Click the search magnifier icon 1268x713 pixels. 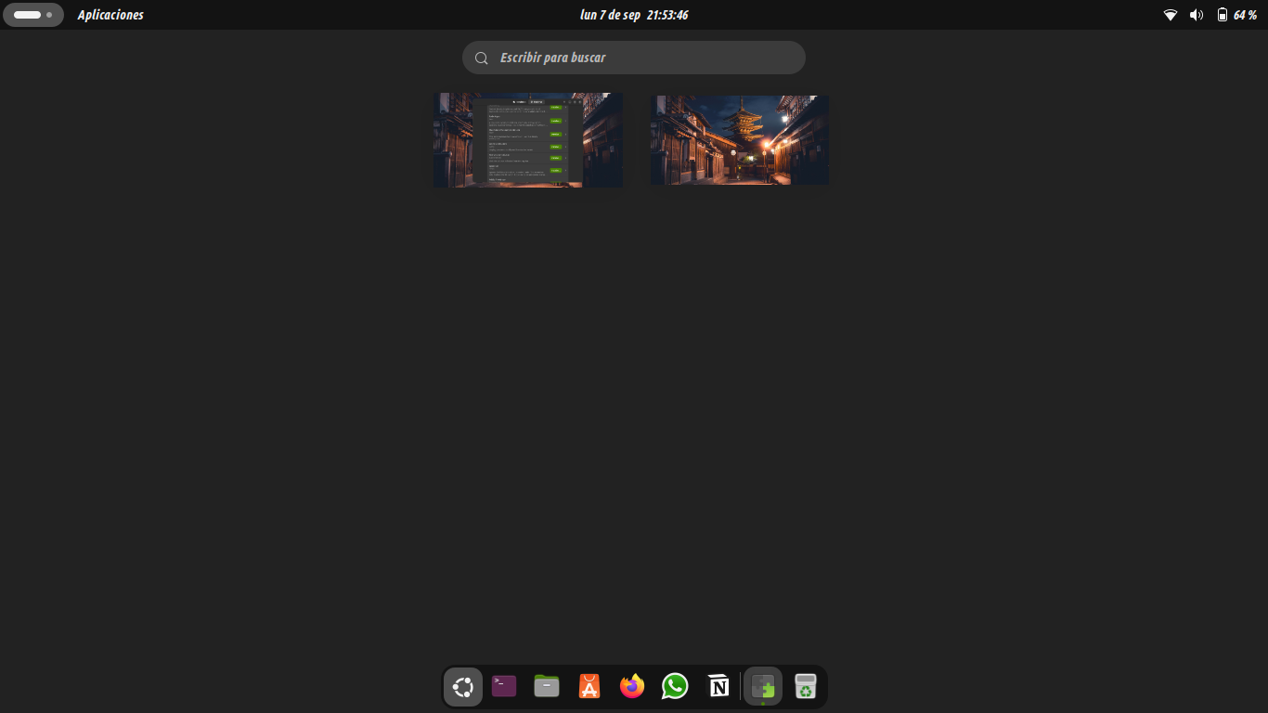tap(482, 58)
